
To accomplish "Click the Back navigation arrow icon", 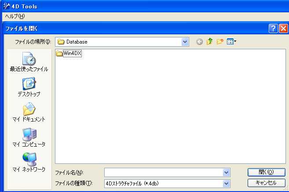I will (200, 42).
